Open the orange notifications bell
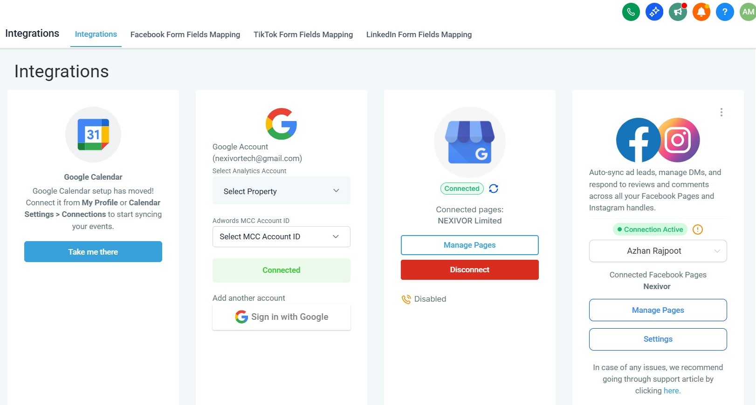 [x=701, y=12]
